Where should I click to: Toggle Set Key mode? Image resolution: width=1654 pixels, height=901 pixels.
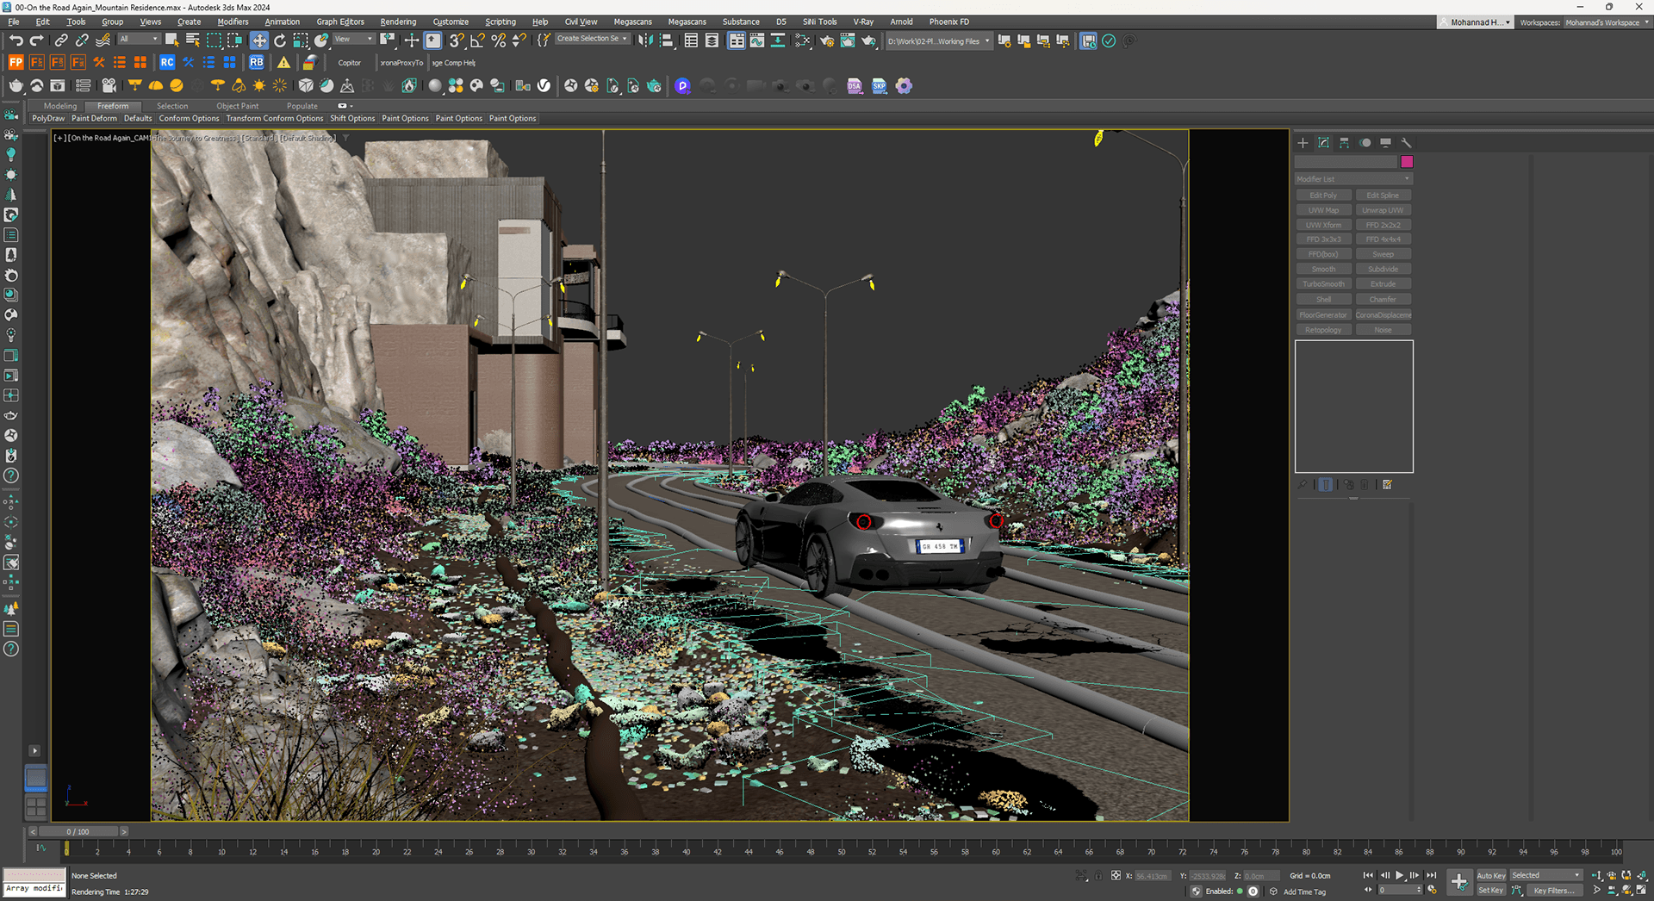(x=1490, y=891)
